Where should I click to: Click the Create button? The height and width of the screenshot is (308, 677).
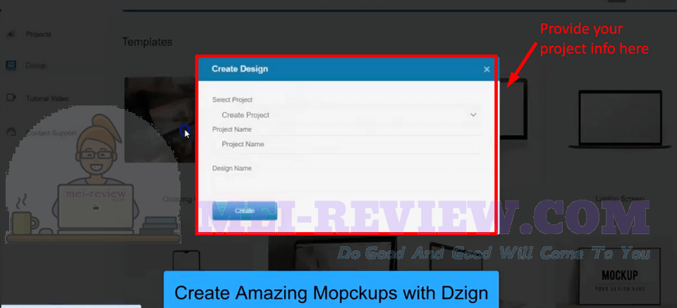[x=245, y=211]
